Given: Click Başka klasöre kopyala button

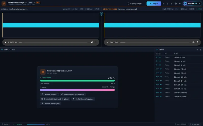Looking at the screenshot, I should coord(83,99).
